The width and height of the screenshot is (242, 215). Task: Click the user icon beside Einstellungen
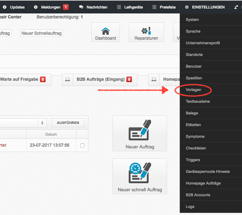pyautogui.click(x=236, y=7)
